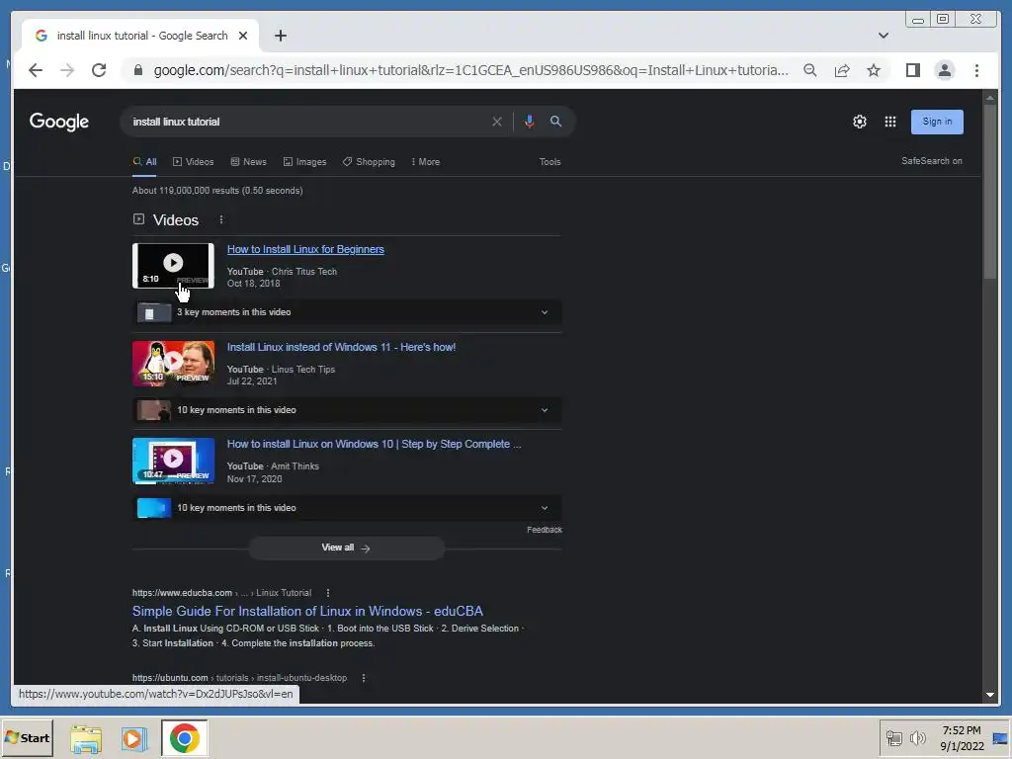This screenshot has width=1012, height=759.
Task: Start voice search with the microphone
Action: [x=530, y=122]
